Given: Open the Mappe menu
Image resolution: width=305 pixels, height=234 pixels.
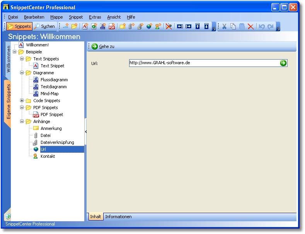Looking at the screenshot, I should (56, 17).
